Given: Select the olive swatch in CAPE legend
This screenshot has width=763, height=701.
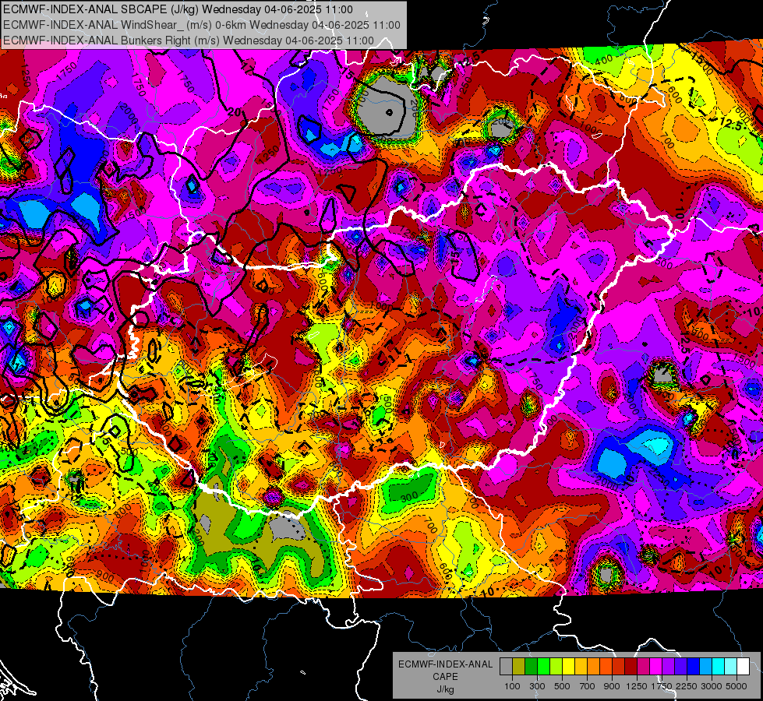Looking at the screenshot, I should click(519, 666).
